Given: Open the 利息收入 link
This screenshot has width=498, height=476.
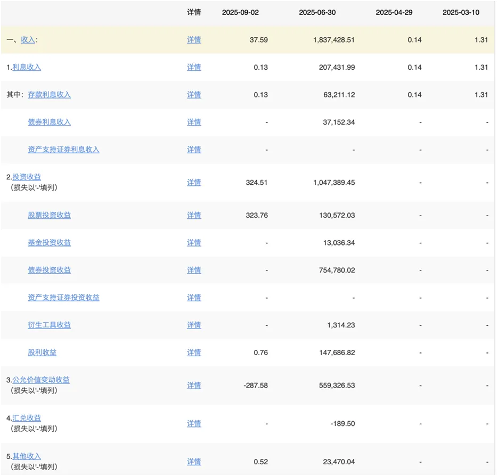Looking at the screenshot, I should pyautogui.click(x=26, y=67).
